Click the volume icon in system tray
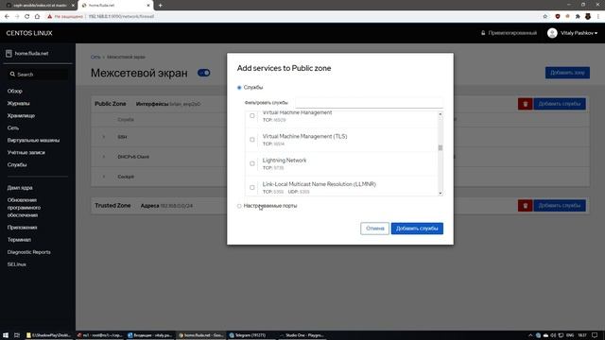Image resolution: width=605 pixels, height=340 pixels. click(553, 335)
